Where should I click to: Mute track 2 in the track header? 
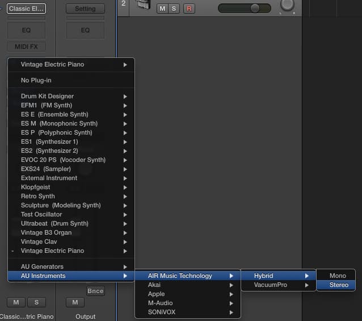[x=162, y=9]
